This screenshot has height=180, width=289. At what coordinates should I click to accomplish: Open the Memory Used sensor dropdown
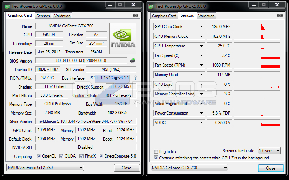(201, 75)
